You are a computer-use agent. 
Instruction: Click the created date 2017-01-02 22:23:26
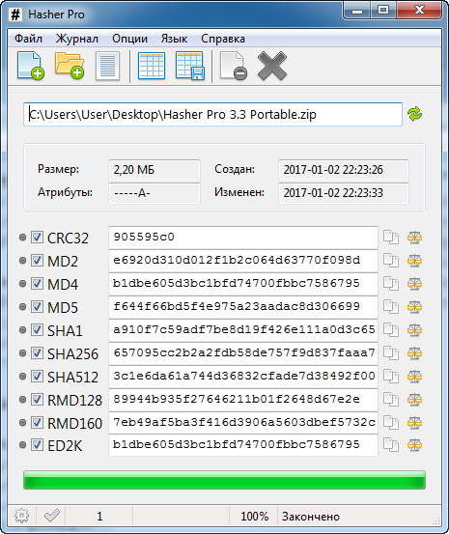tap(344, 170)
